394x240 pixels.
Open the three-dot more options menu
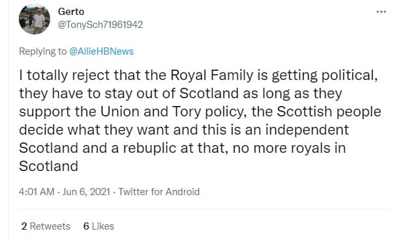click(381, 12)
